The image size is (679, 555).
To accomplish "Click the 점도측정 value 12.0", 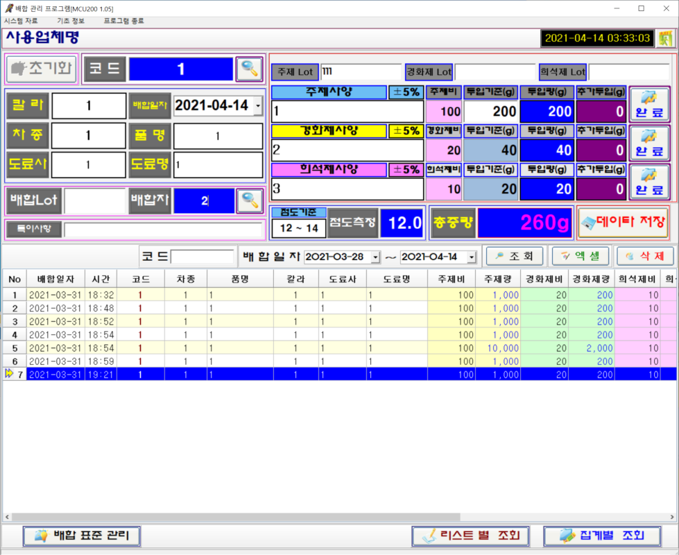I will coord(402,223).
